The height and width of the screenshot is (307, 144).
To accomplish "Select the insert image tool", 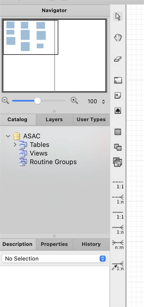I will (118, 111).
